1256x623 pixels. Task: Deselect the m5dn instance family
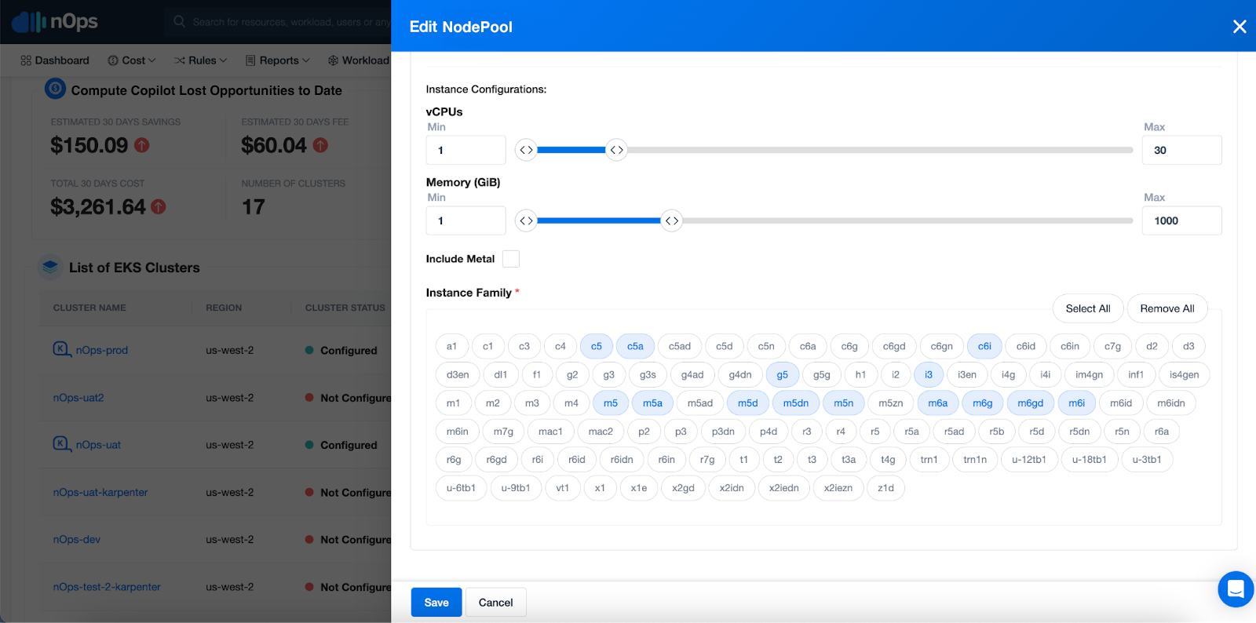point(796,403)
